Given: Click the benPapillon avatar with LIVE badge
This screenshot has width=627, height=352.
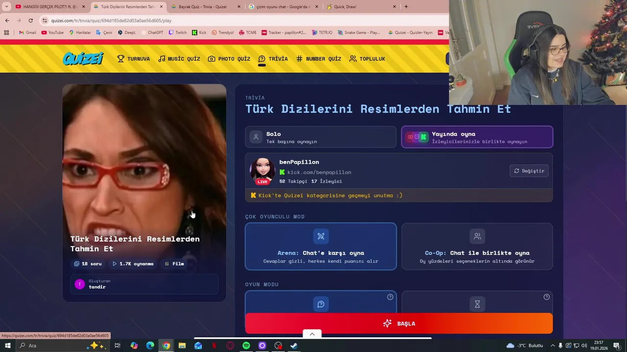Looking at the screenshot, I should (x=263, y=171).
